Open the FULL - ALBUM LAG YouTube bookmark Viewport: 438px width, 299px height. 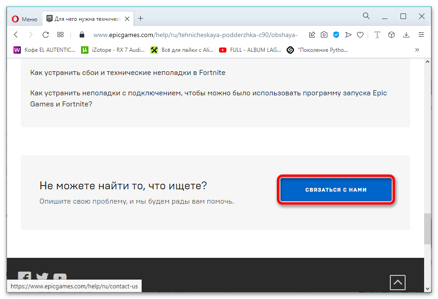(x=250, y=50)
